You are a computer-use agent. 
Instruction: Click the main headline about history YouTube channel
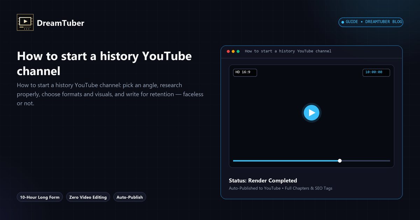[104, 64]
